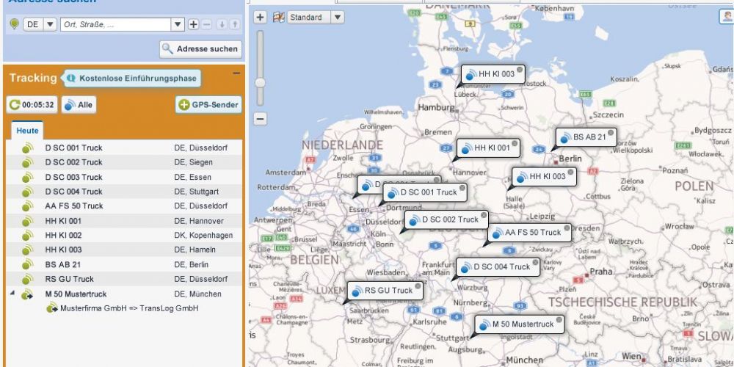Select the M 50 Mustertruck marker on the map

522,324
